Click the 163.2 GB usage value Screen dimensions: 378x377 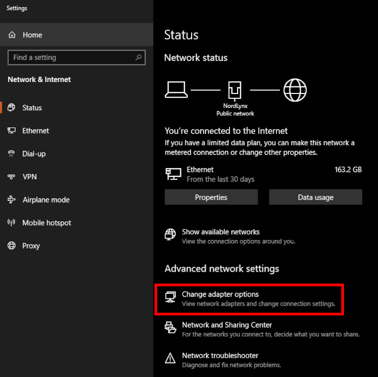point(348,170)
